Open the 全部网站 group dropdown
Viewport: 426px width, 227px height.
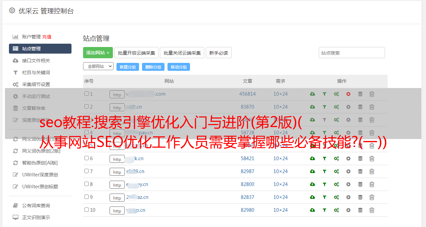[x=98, y=67]
